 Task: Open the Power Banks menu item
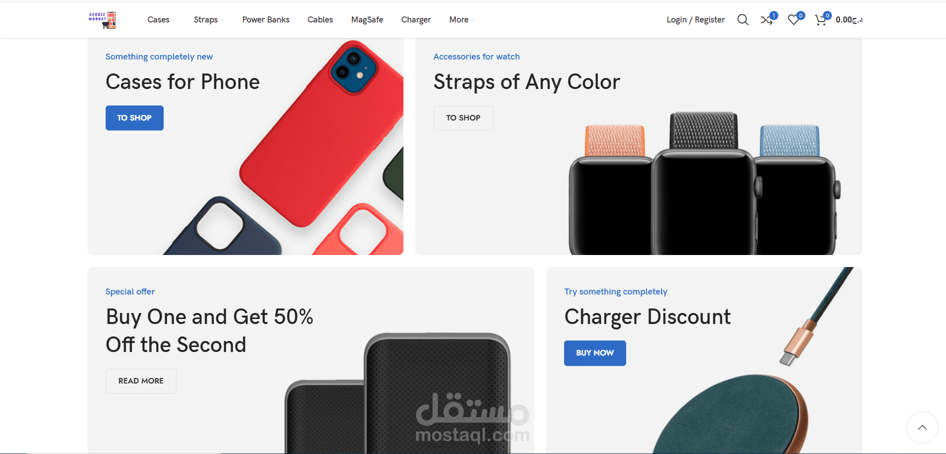(x=266, y=19)
